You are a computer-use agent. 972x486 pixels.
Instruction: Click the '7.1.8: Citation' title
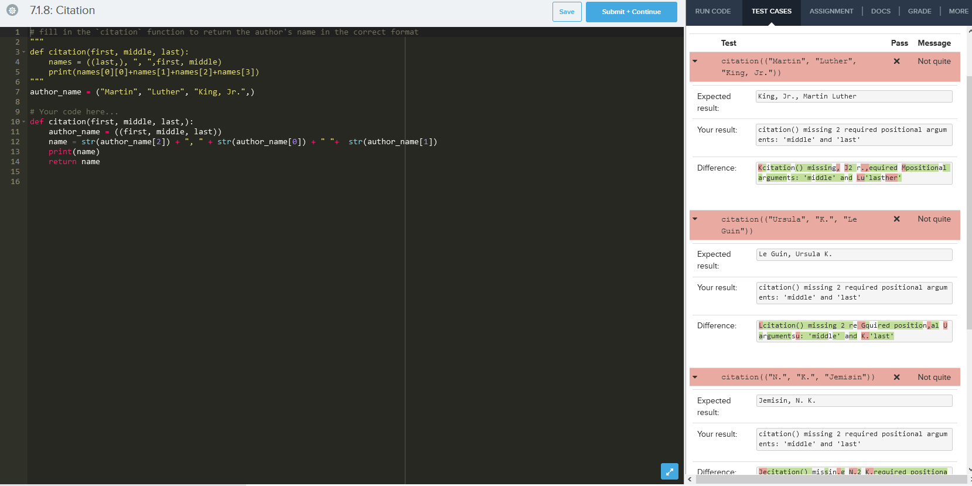point(62,11)
